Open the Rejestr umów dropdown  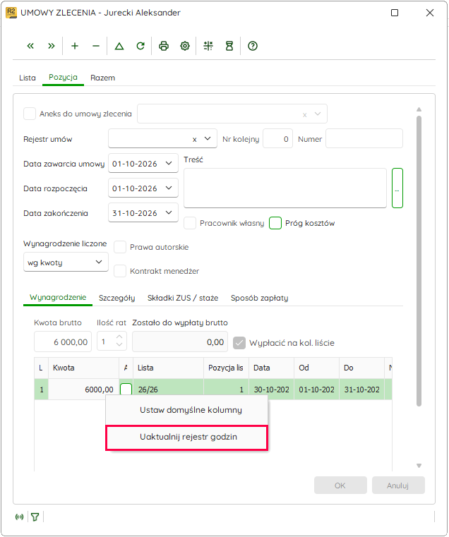[x=208, y=139]
